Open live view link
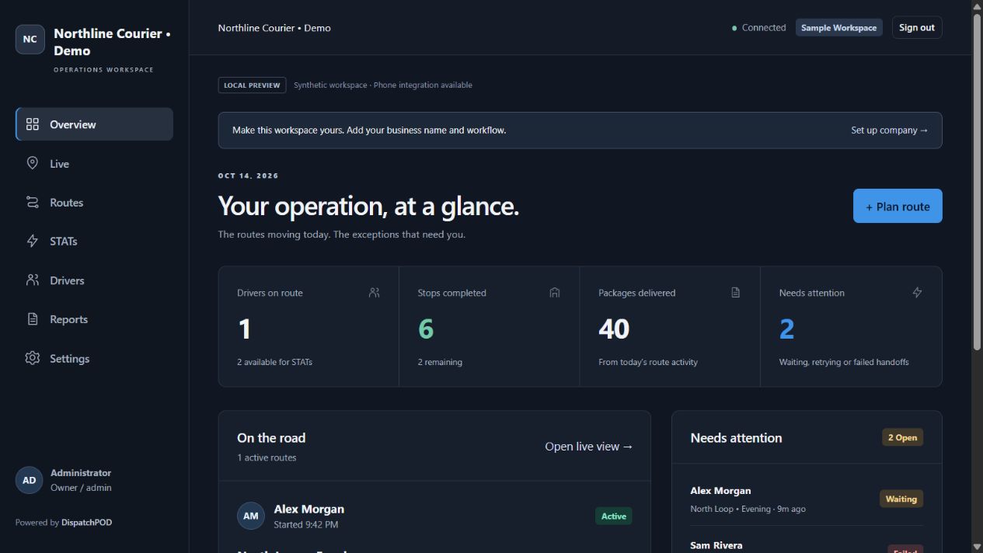Viewport: 983px width, 553px height. click(589, 447)
